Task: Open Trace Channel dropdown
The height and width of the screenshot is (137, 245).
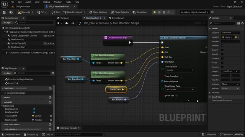Action: click(180, 70)
